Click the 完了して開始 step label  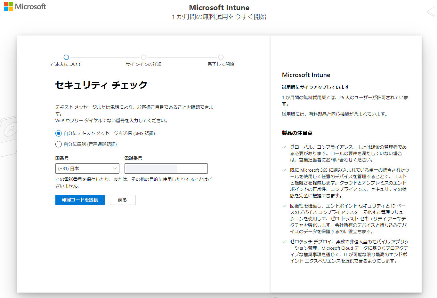pyautogui.click(x=221, y=64)
